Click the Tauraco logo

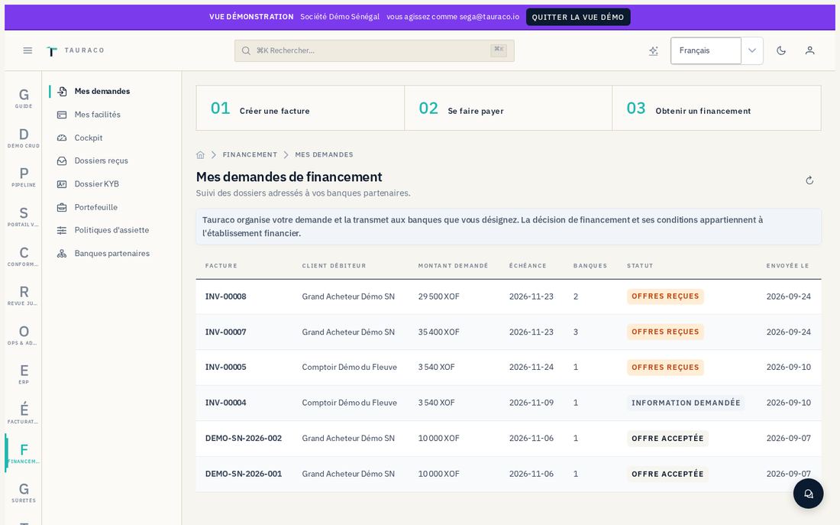(75, 50)
